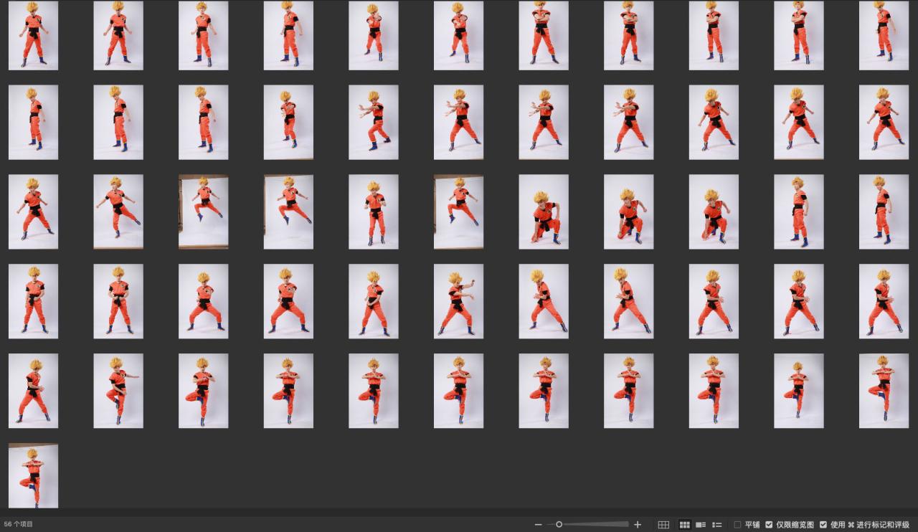
Task: Click the thumbnail size slider handle
Action: (559, 525)
